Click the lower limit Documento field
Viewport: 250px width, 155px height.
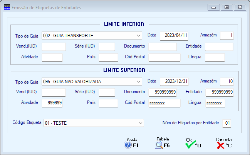pyautogui.click(x=162, y=47)
